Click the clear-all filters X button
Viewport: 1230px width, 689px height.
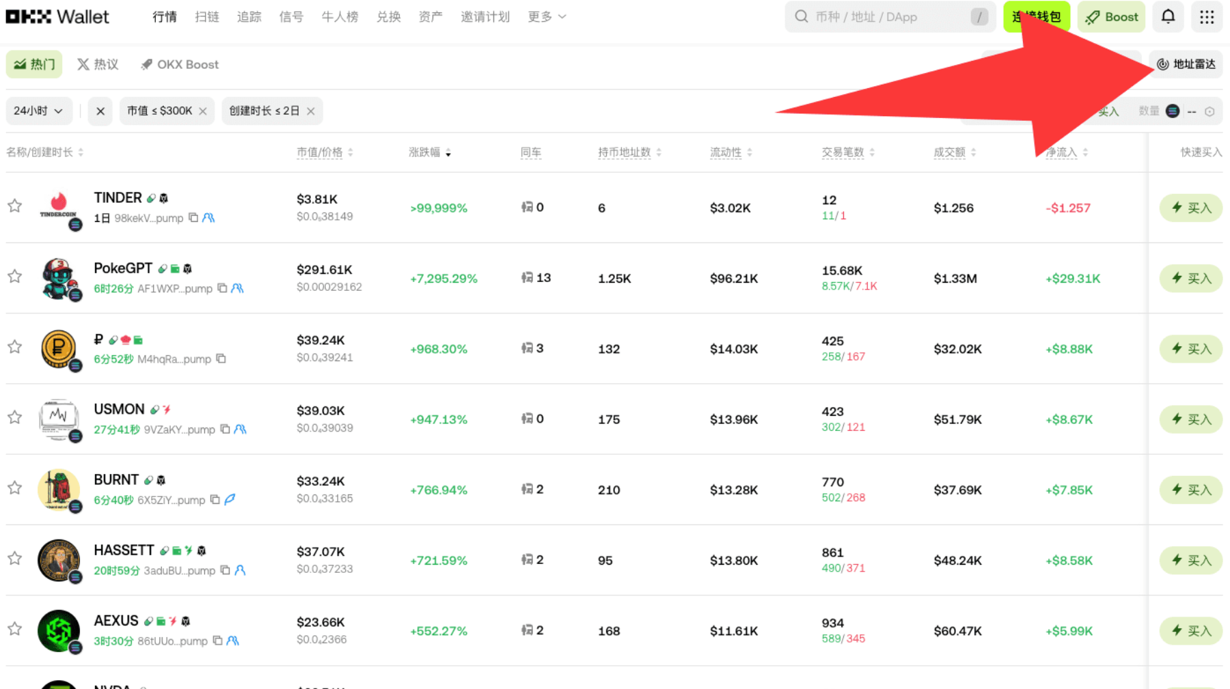click(x=100, y=111)
